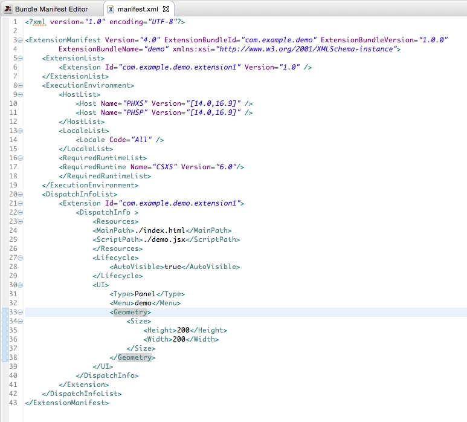Collapse HostList fold at line 9
Image resolution: width=467 pixels, height=422 pixels.
coord(21,95)
